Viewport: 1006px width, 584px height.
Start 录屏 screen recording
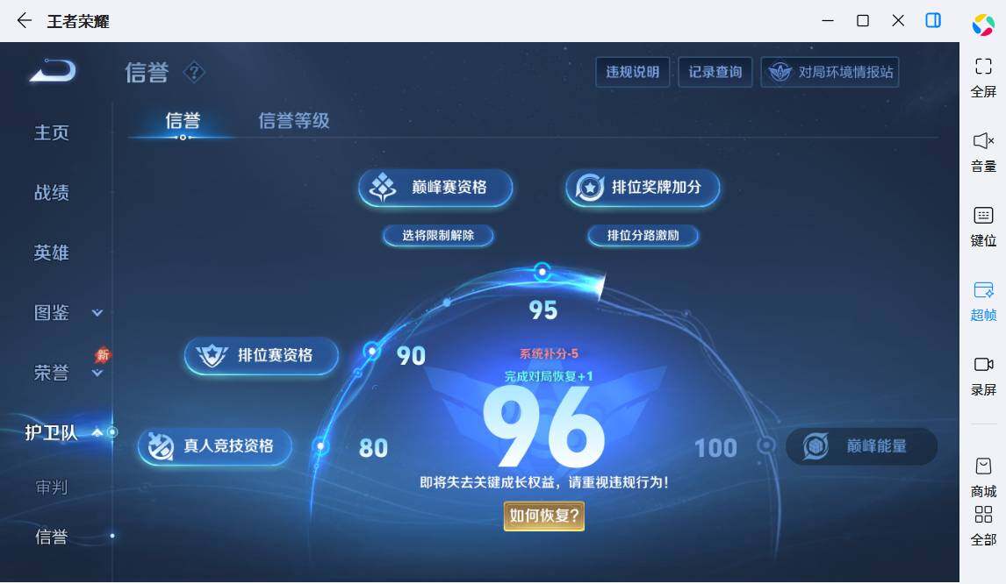click(983, 375)
